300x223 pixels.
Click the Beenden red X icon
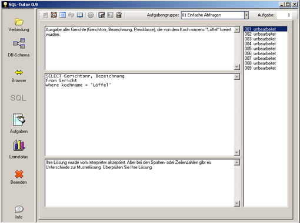19,174
